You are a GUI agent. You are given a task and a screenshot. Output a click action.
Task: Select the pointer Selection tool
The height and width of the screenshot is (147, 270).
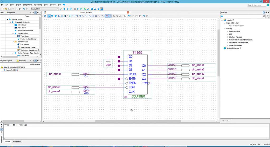[x=49, y=16]
